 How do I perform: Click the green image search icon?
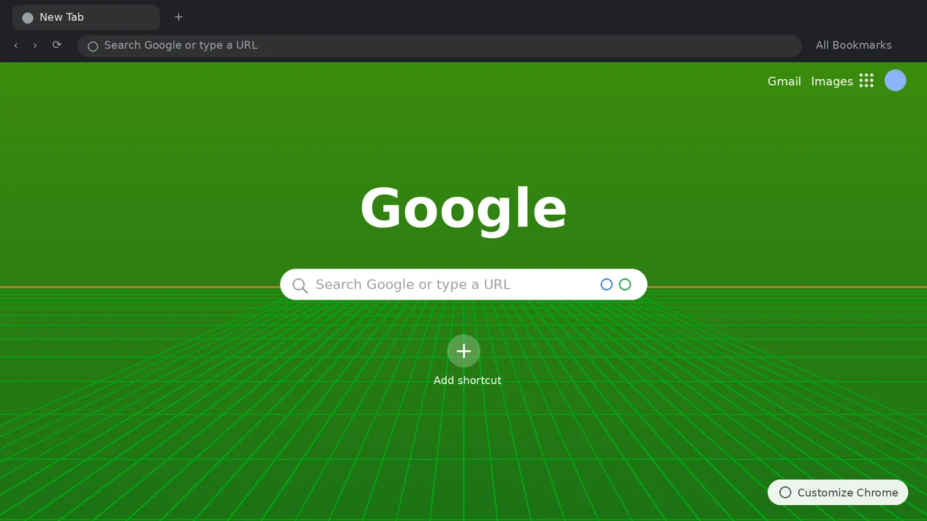click(x=625, y=284)
